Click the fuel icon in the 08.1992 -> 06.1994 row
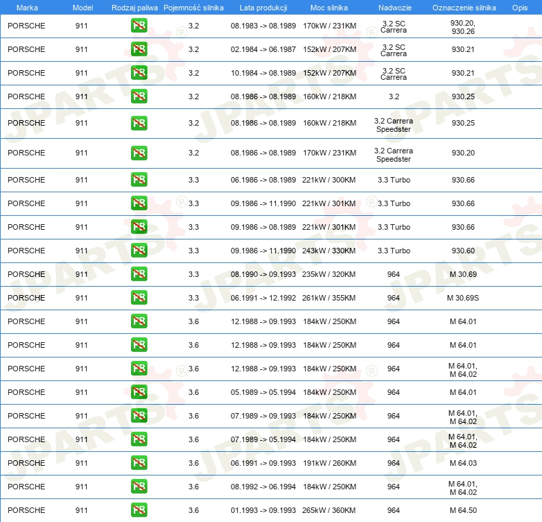 [139, 487]
